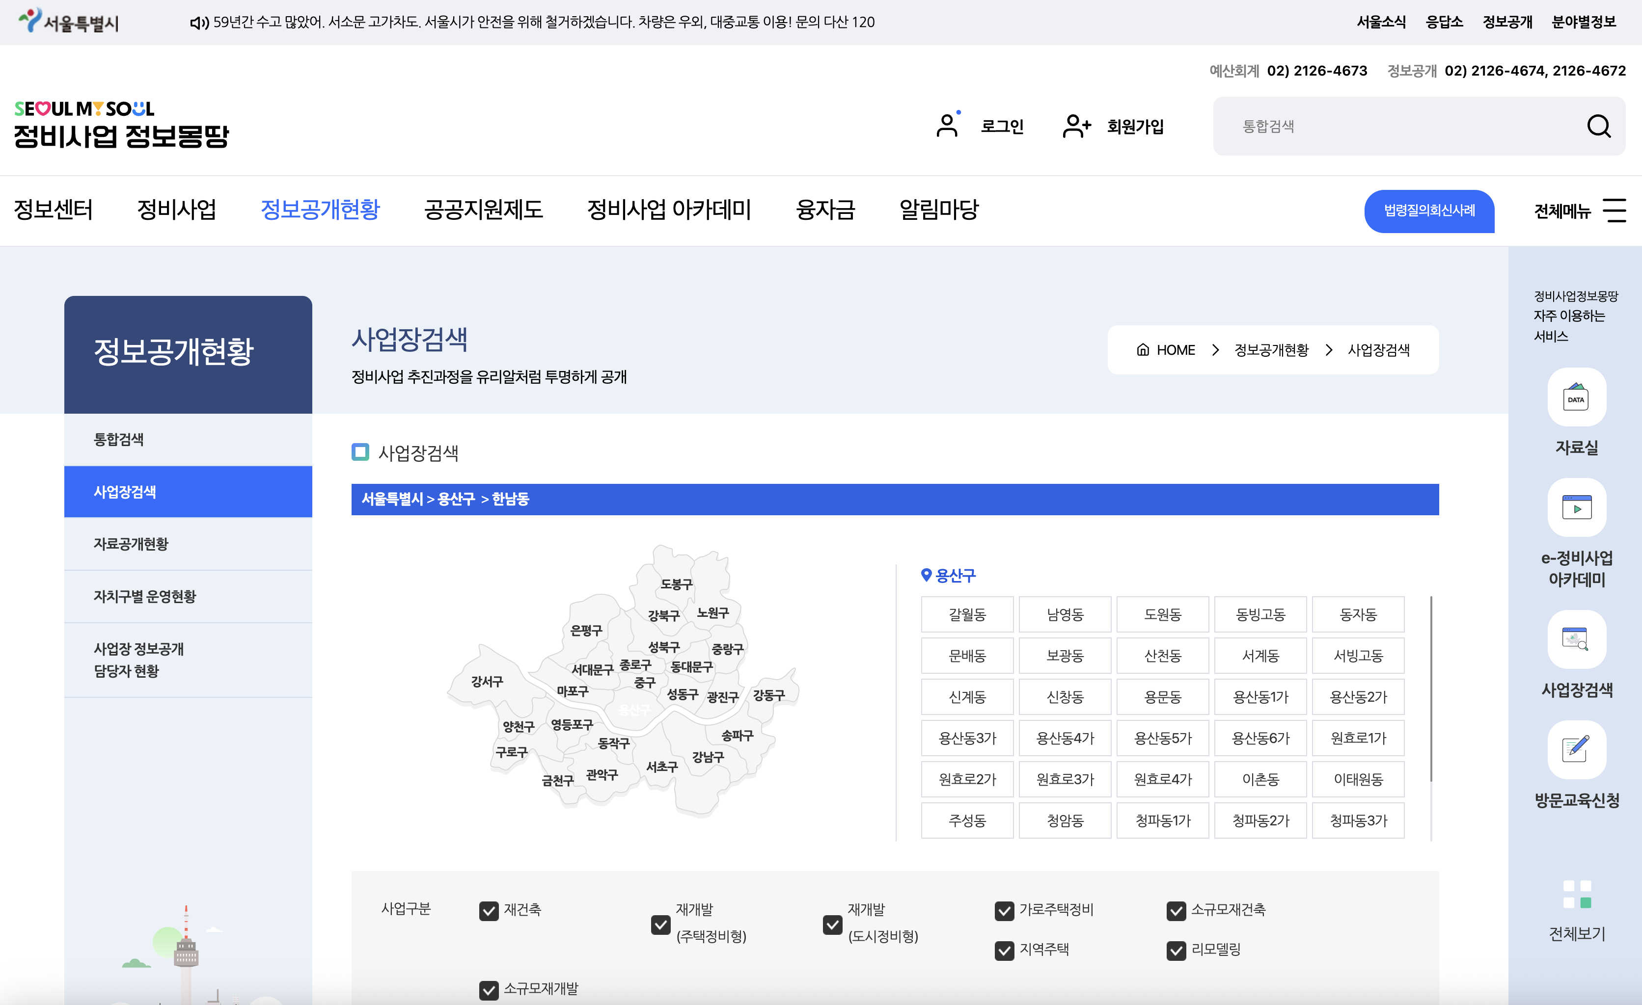Select 자료공개현황 in left sidebar
This screenshot has width=1642, height=1005.
pyautogui.click(x=131, y=543)
